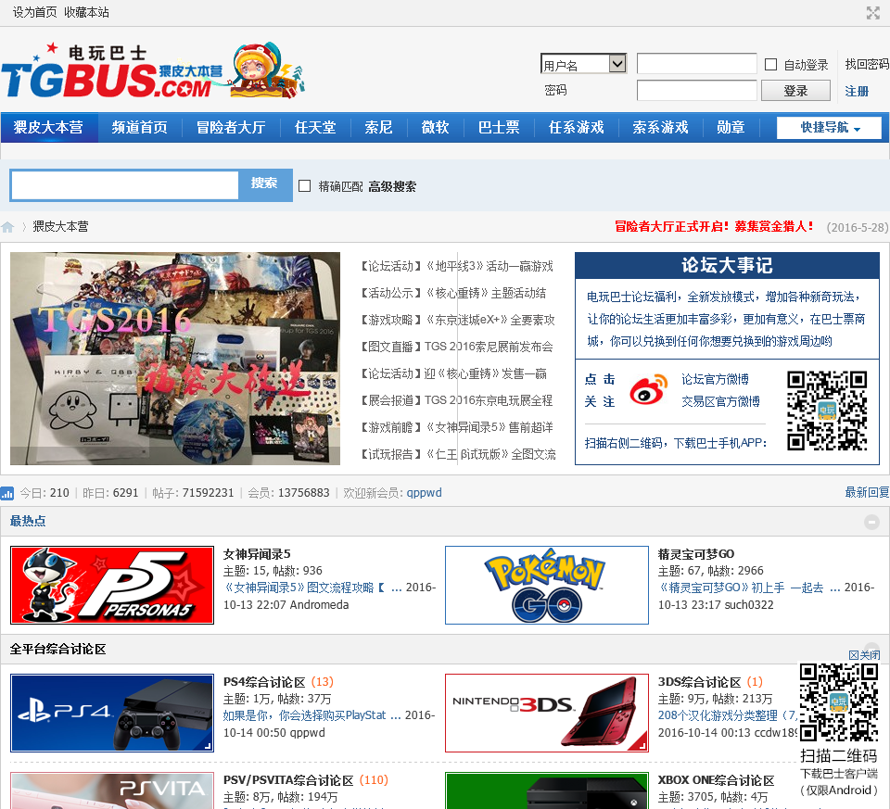Close the floating QR code with 关闭
This screenshot has width=890, height=809.
(x=864, y=655)
